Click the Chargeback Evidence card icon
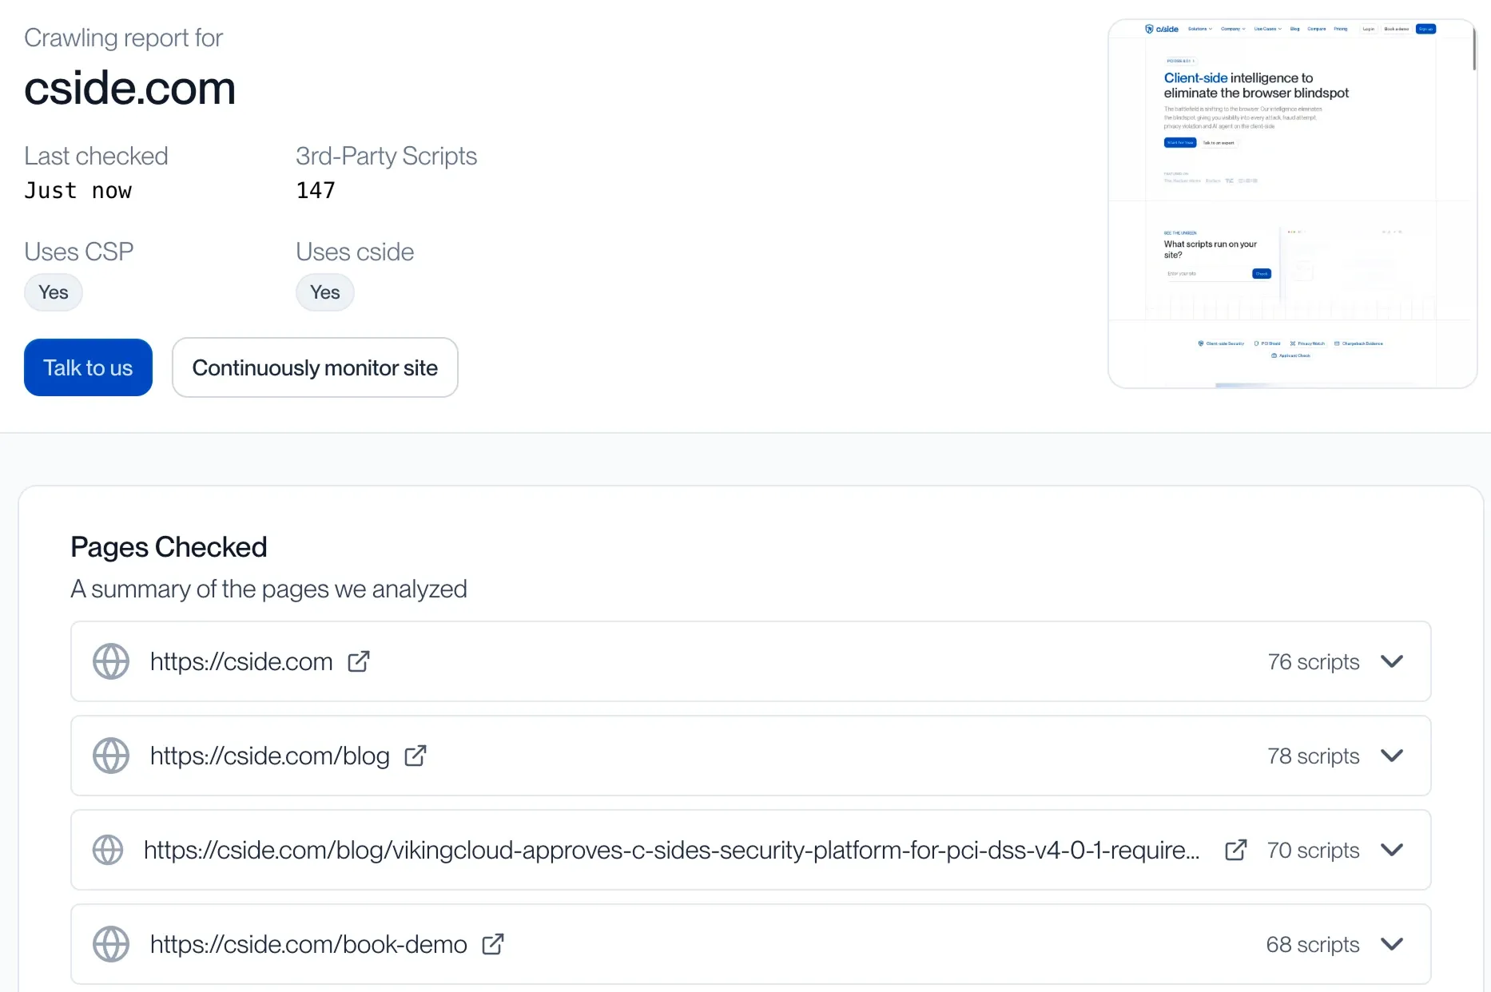1491x992 pixels. [x=1337, y=343]
